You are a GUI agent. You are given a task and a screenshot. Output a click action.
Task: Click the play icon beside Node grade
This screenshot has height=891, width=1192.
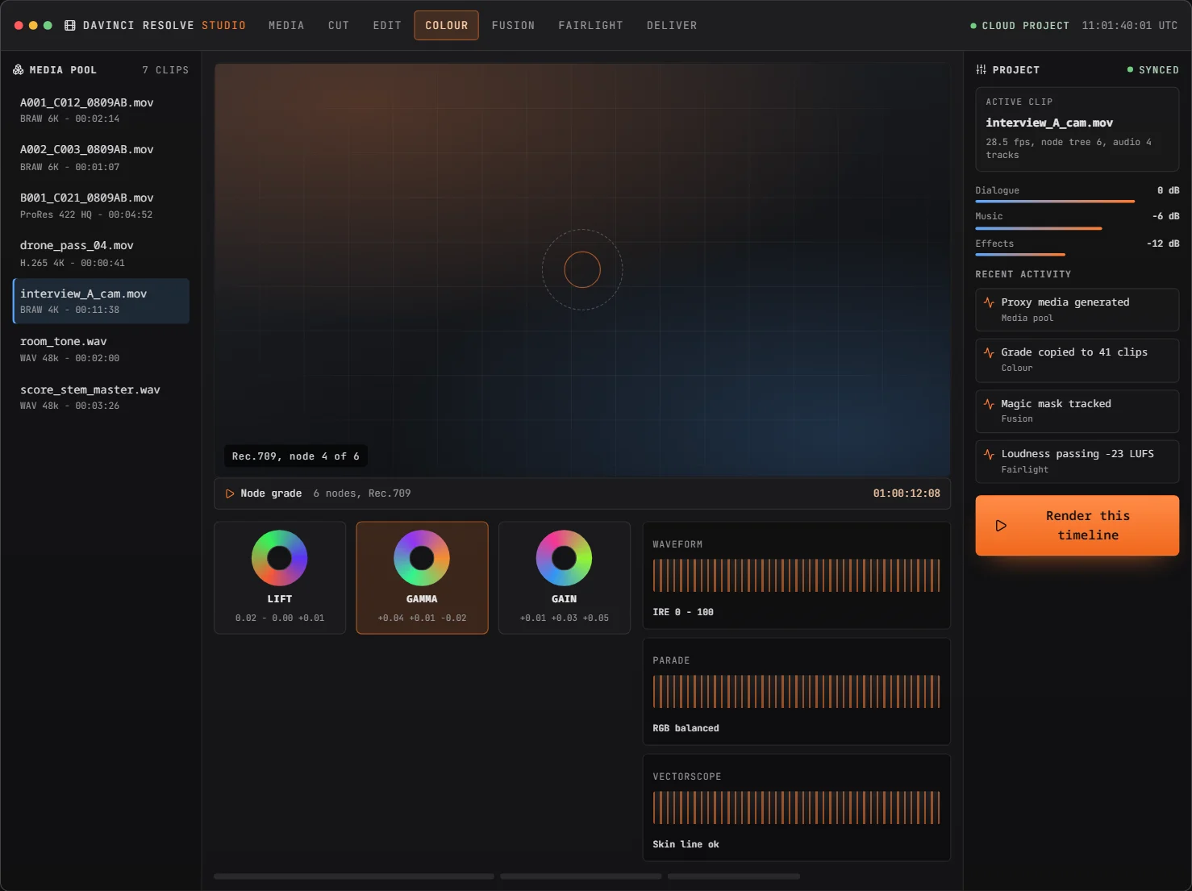coord(230,493)
